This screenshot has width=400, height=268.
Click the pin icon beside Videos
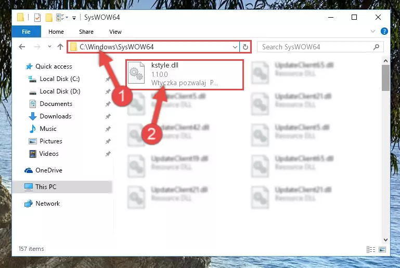coord(108,154)
